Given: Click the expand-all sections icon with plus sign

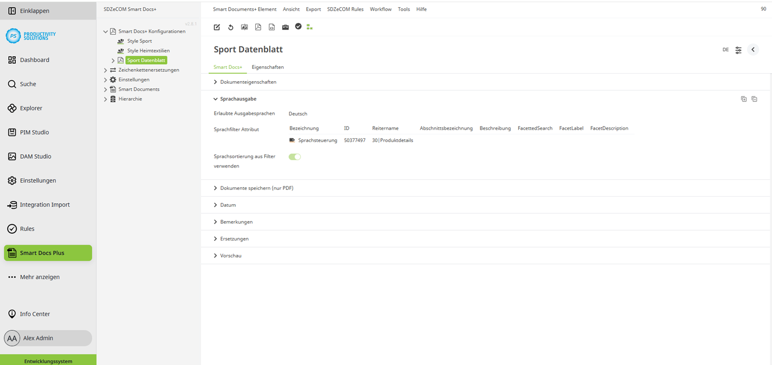Looking at the screenshot, I should pyautogui.click(x=743, y=99).
